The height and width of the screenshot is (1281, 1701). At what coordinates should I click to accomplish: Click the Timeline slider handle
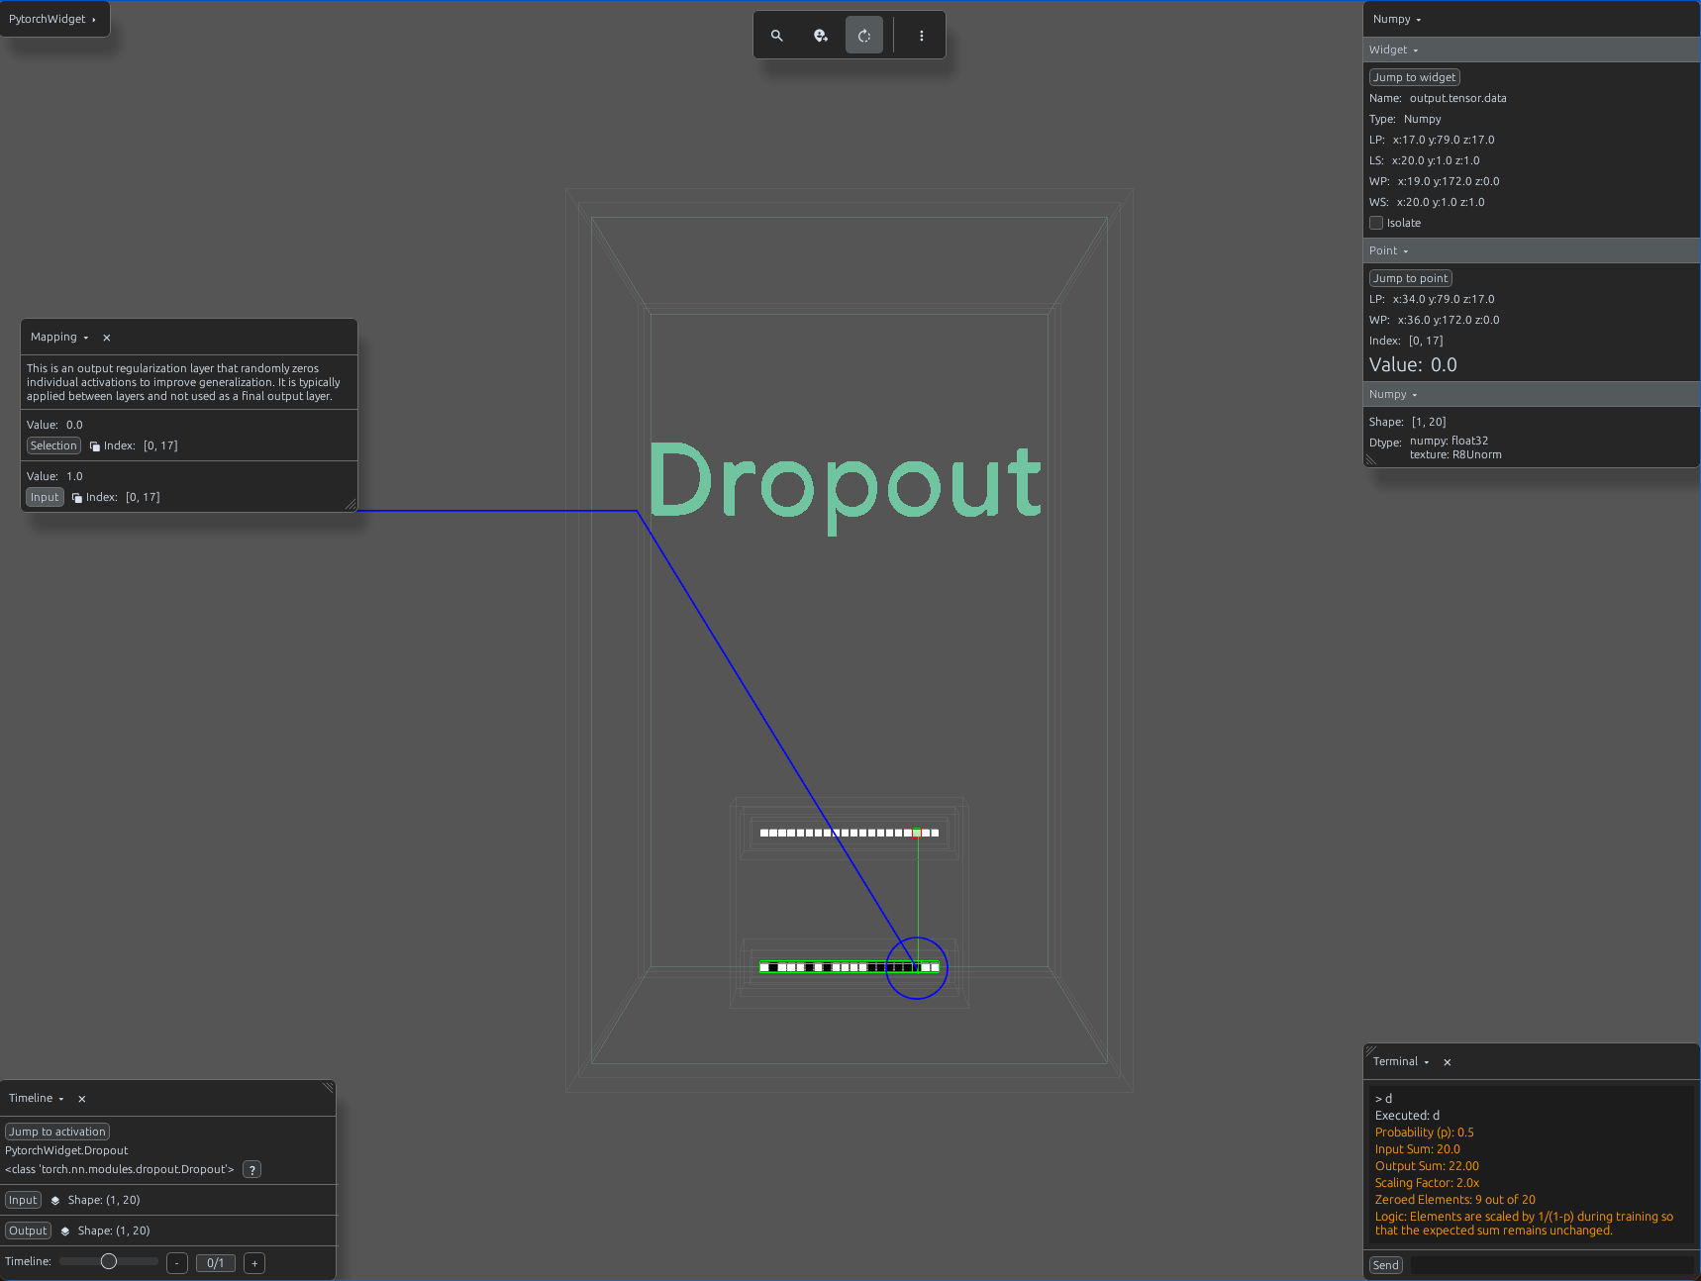[109, 1261]
